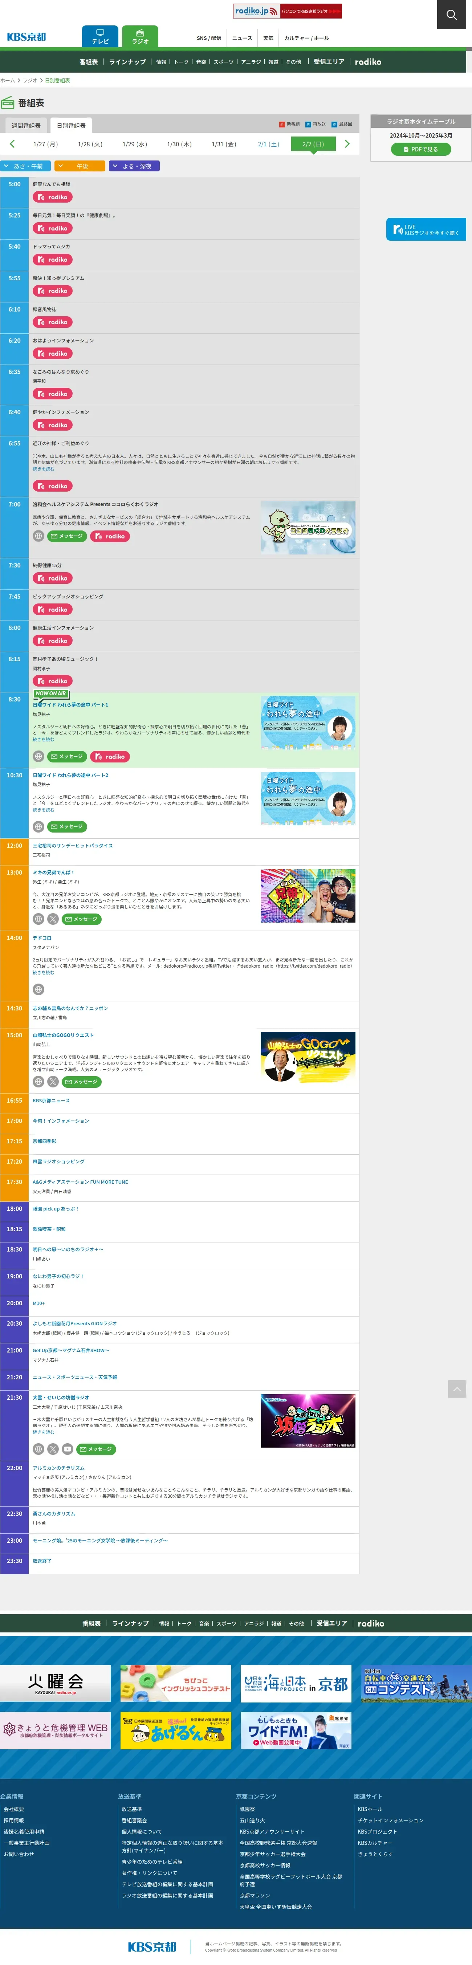Screen dimensions: 472x1965
Task: Play 健康なんでも相談 on radiko
Action: tap(53, 197)
